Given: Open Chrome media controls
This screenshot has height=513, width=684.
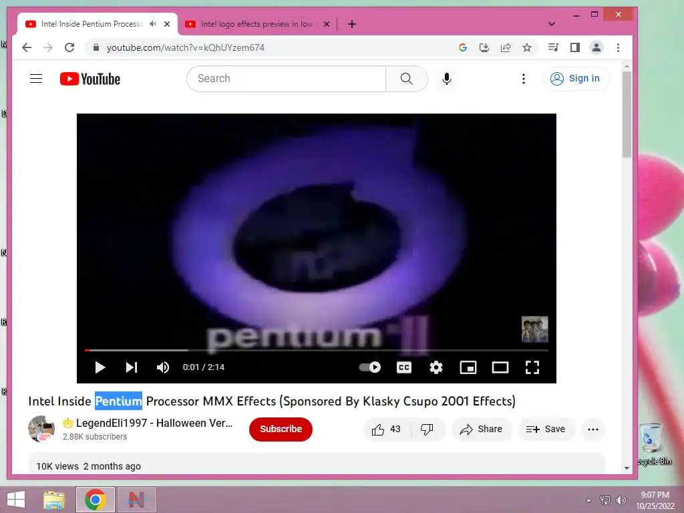Looking at the screenshot, I should pyautogui.click(x=553, y=47).
